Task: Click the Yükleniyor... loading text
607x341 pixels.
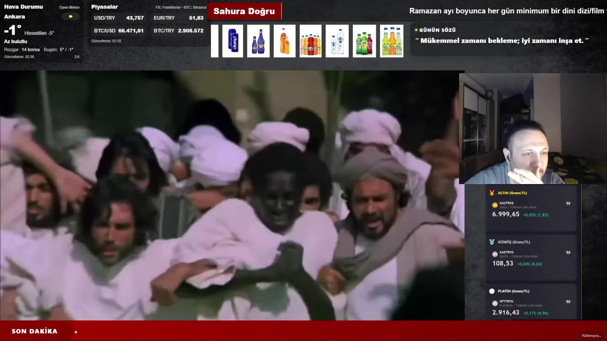Action: click(x=591, y=336)
